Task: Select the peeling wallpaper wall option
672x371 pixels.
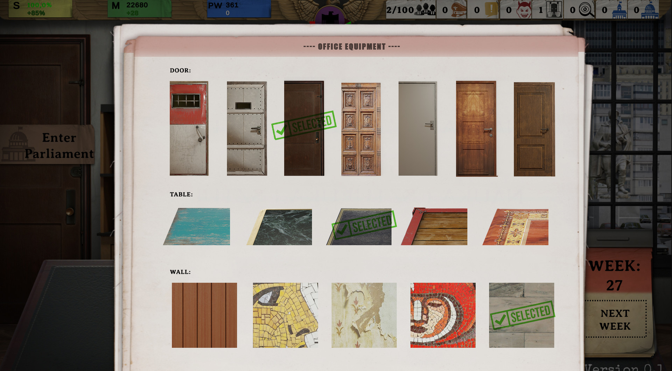Action: [x=364, y=315]
